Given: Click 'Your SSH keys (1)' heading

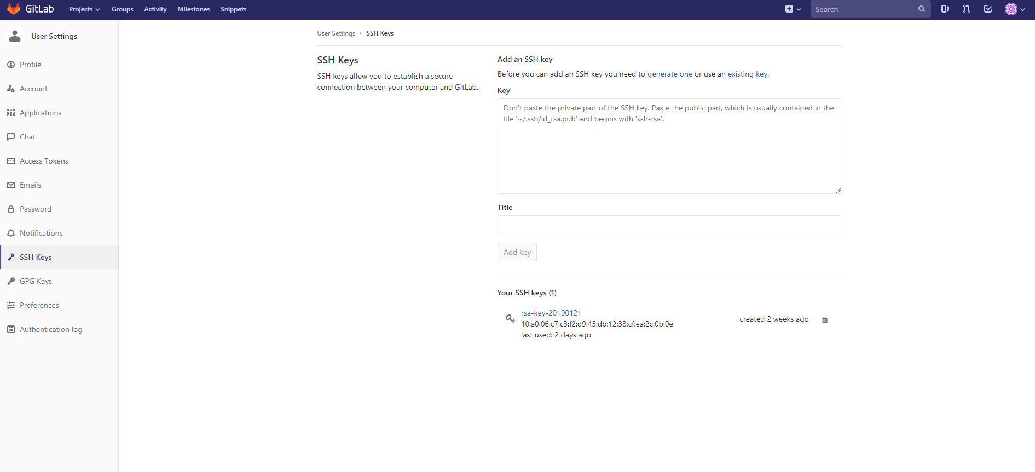Looking at the screenshot, I should pos(527,293).
